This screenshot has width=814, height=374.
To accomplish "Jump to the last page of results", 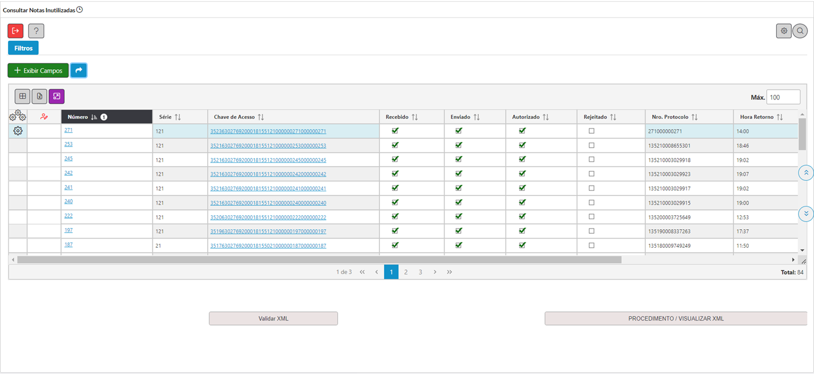I will pos(449,272).
